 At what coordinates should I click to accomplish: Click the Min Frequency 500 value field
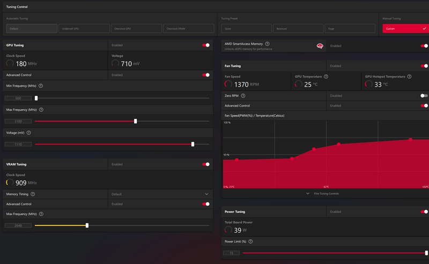click(18, 98)
